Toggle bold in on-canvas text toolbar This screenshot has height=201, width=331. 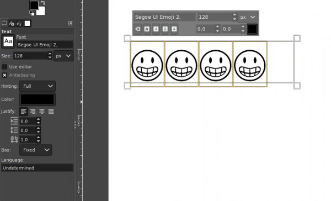click(147, 29)
